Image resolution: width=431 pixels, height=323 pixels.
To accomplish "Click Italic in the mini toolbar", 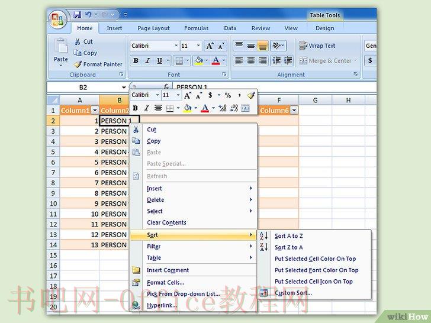I will click(146, 108).
